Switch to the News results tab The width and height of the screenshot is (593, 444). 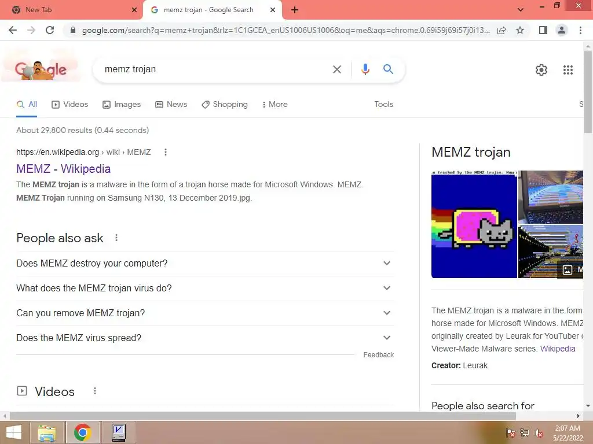tap(171, 104)
